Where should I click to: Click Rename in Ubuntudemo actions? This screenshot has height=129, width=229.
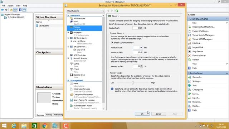[196, 102]
